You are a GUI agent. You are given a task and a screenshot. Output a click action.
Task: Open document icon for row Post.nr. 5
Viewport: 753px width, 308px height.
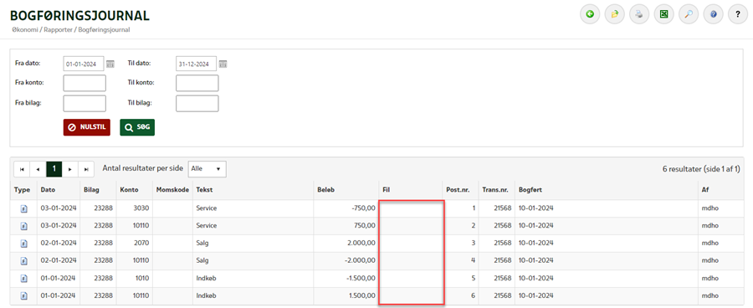pos(23,279)
